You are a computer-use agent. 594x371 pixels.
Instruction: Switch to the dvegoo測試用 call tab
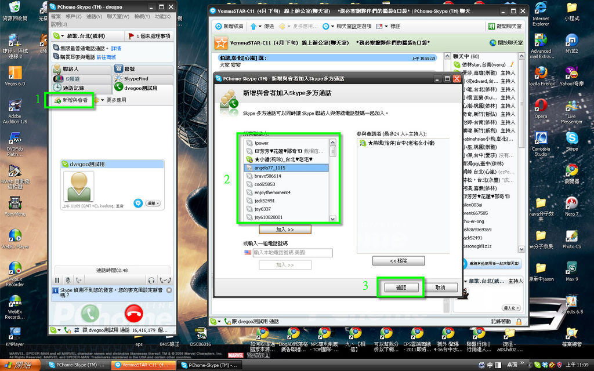pyautogui.click(x=143, y=88)
